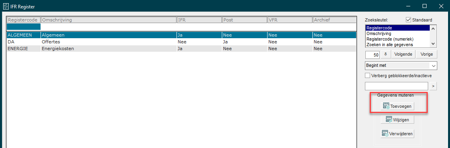
Task: Select Omschrijving in Zoeksleutel list
Action: [398, 34]
